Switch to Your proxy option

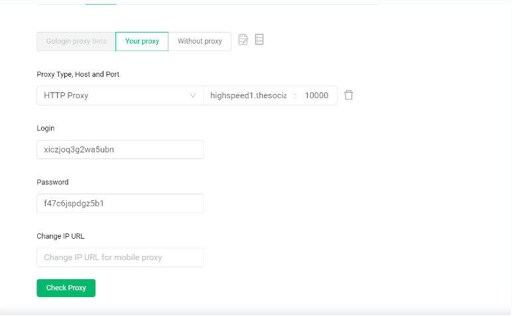click(142, 41)
